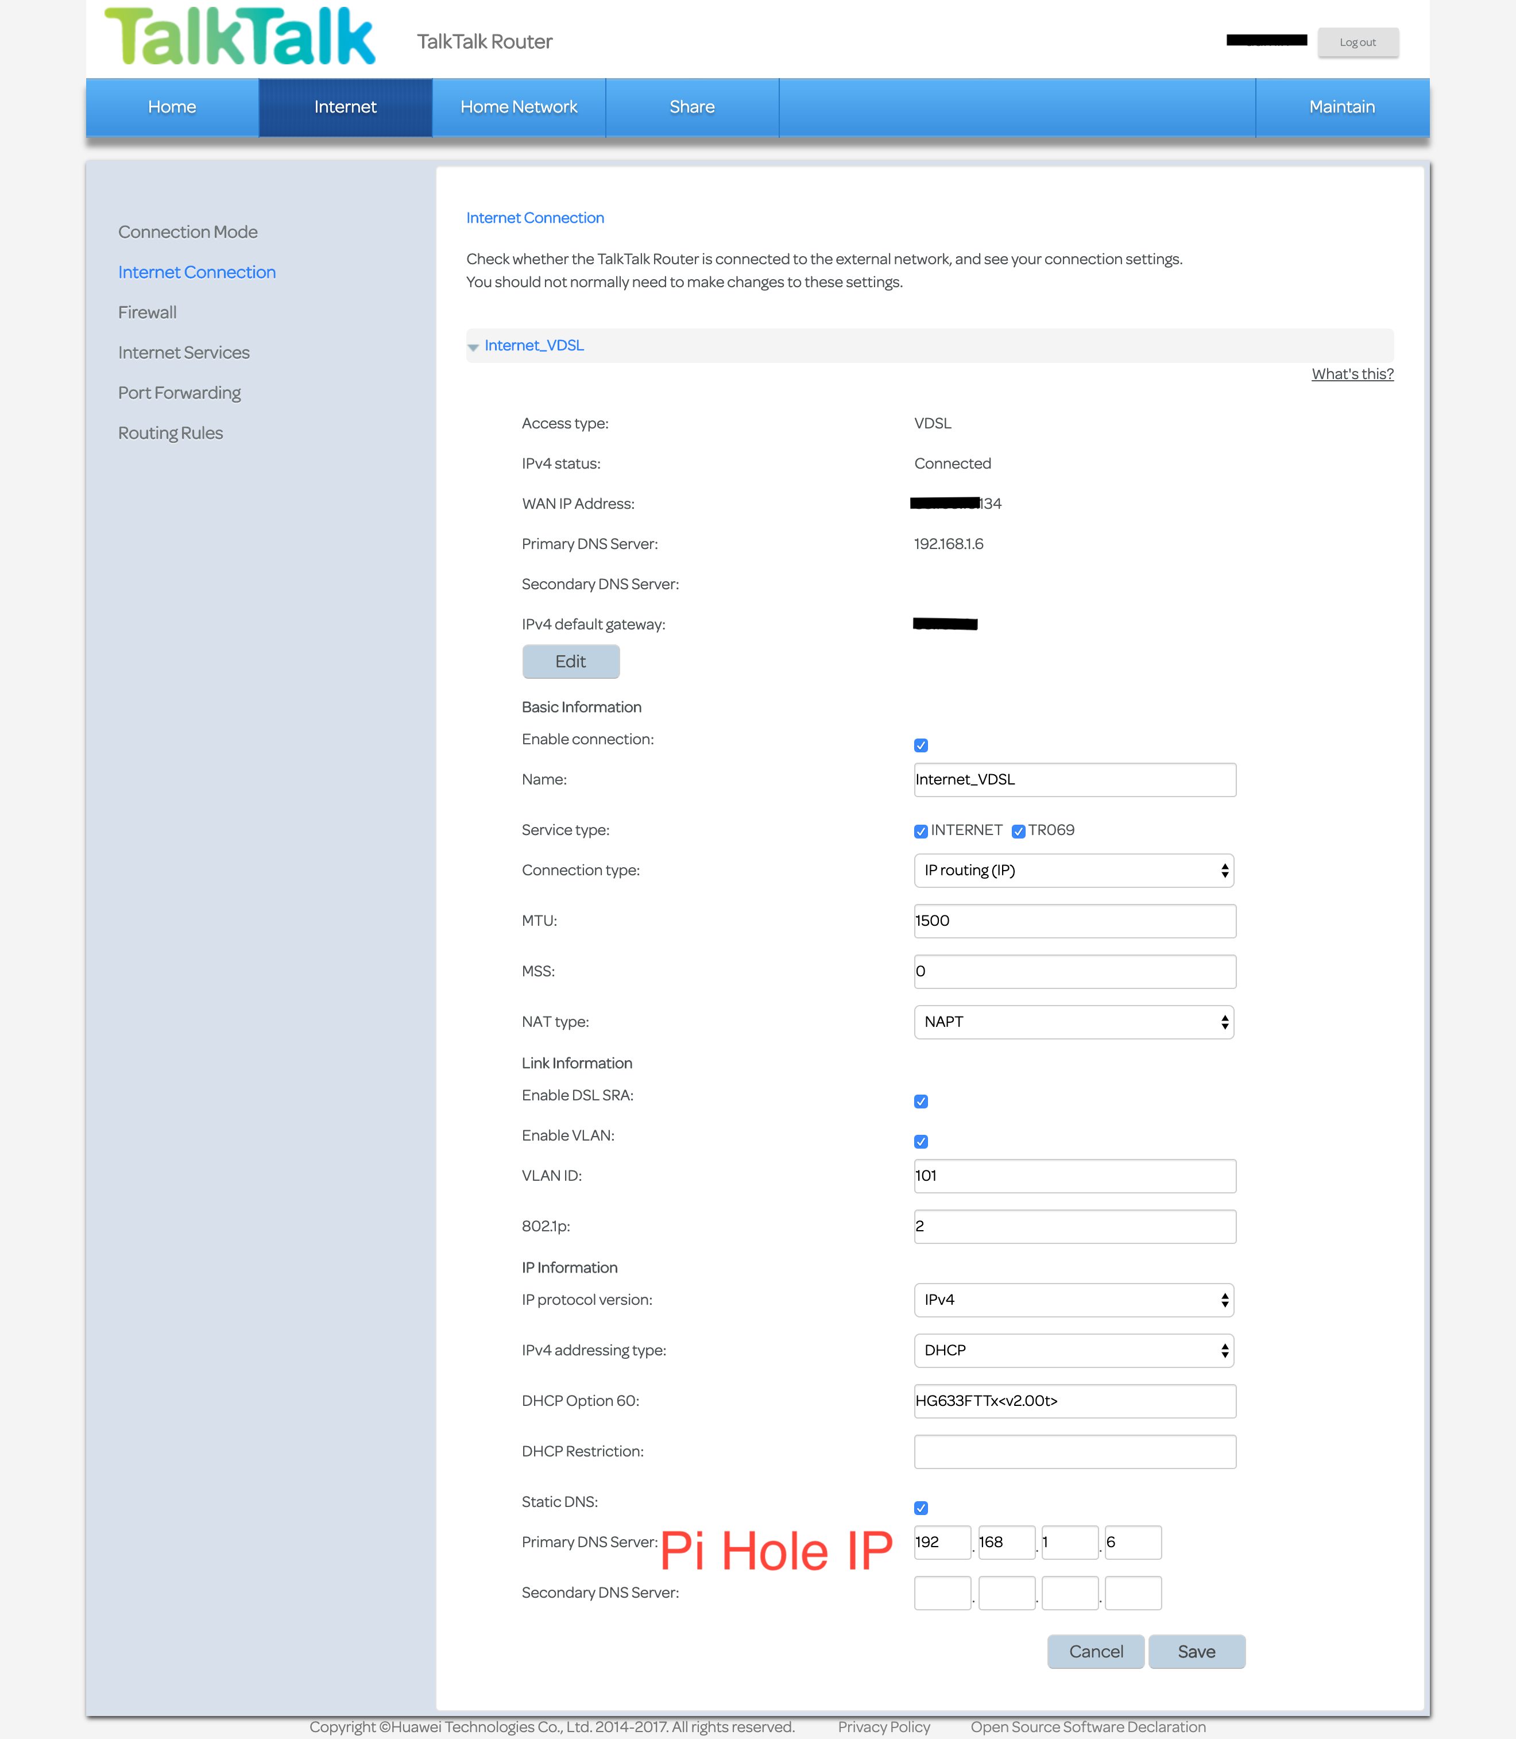Click the MSS input field
The image size is (1516, 1739).
[1075, 972]
